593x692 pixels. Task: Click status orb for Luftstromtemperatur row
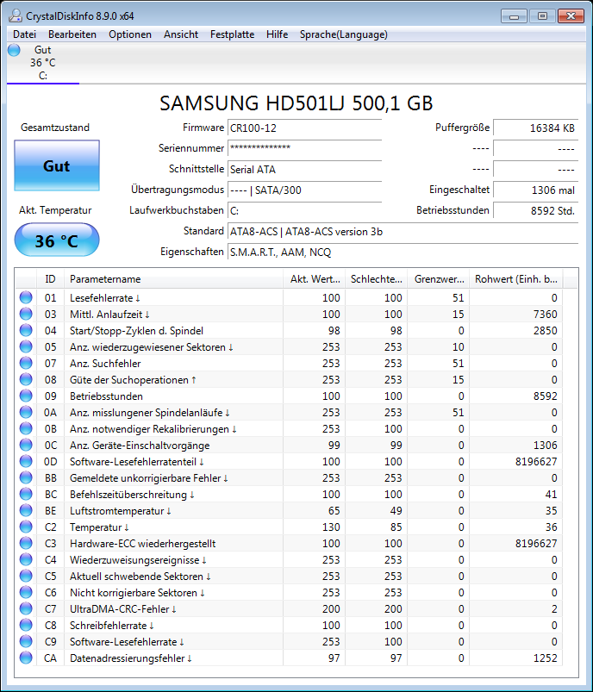tap(26, 510)
